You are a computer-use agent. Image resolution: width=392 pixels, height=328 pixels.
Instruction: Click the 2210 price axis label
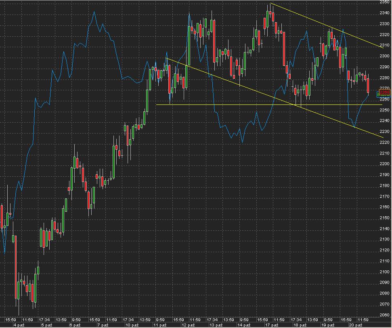(384, 153)
